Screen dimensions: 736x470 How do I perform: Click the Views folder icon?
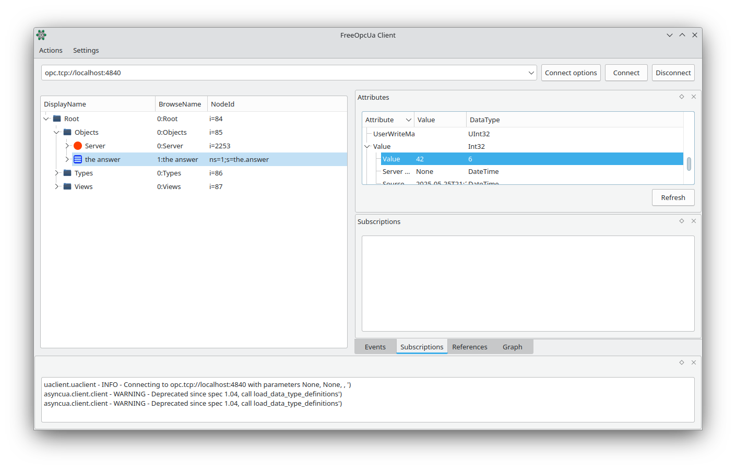[67, 186]
